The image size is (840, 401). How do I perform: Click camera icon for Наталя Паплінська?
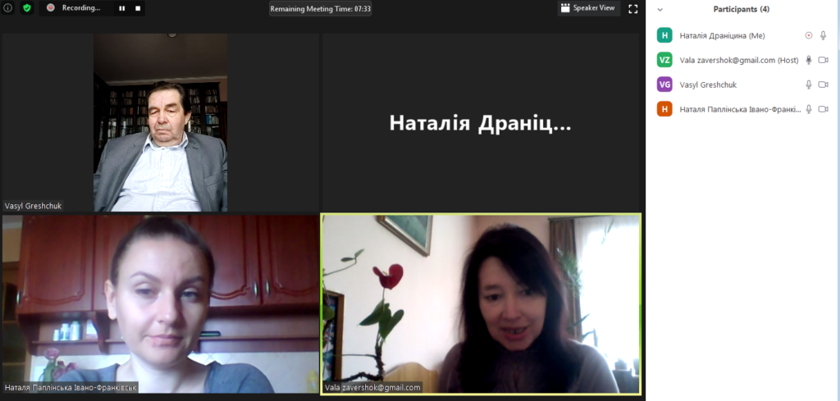[823, 109]
